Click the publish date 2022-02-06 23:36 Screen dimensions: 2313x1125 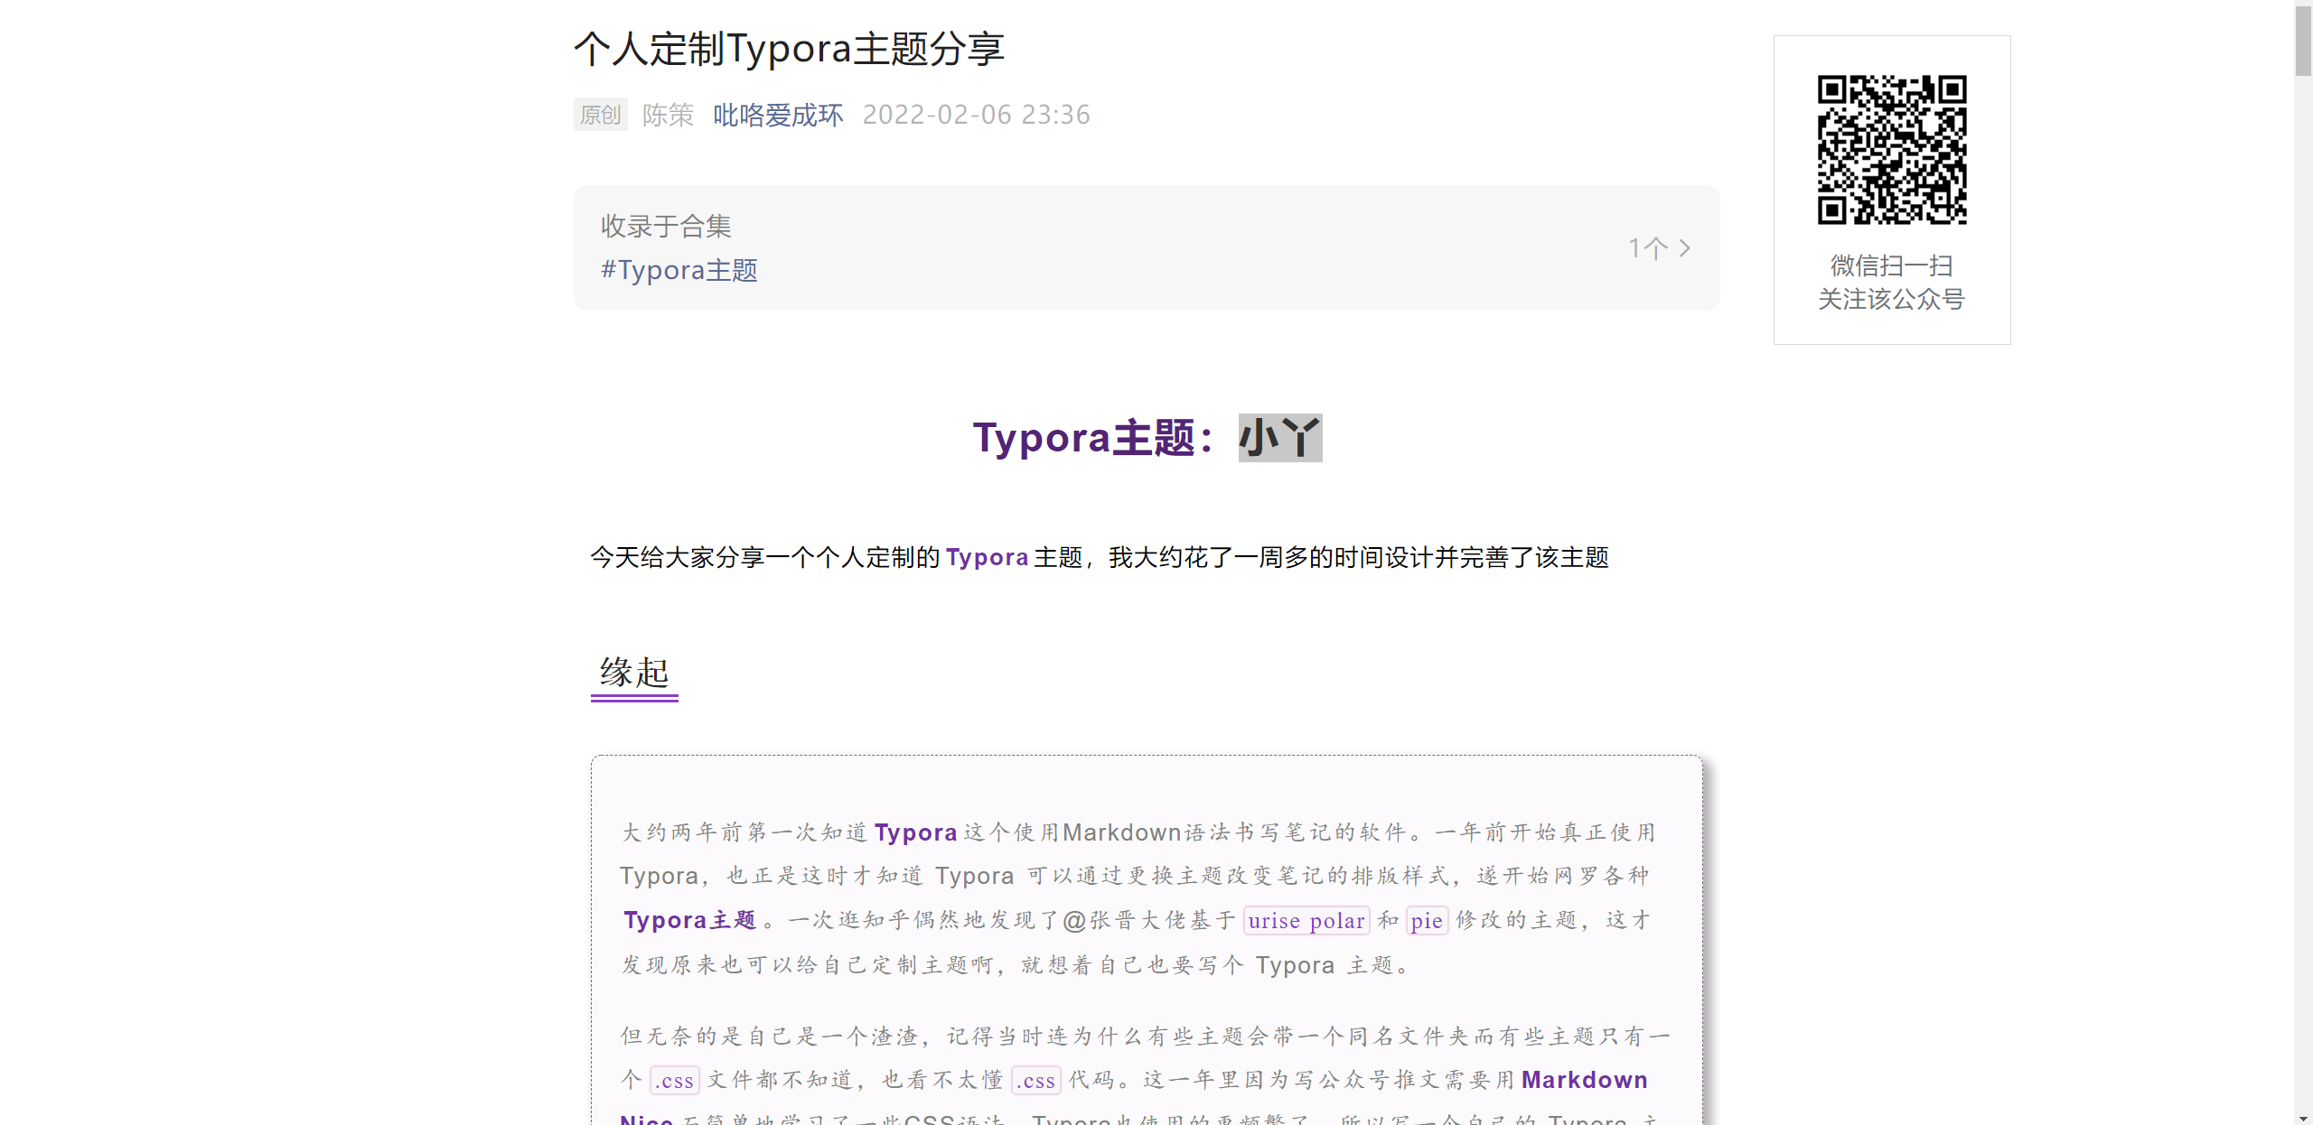977,115
